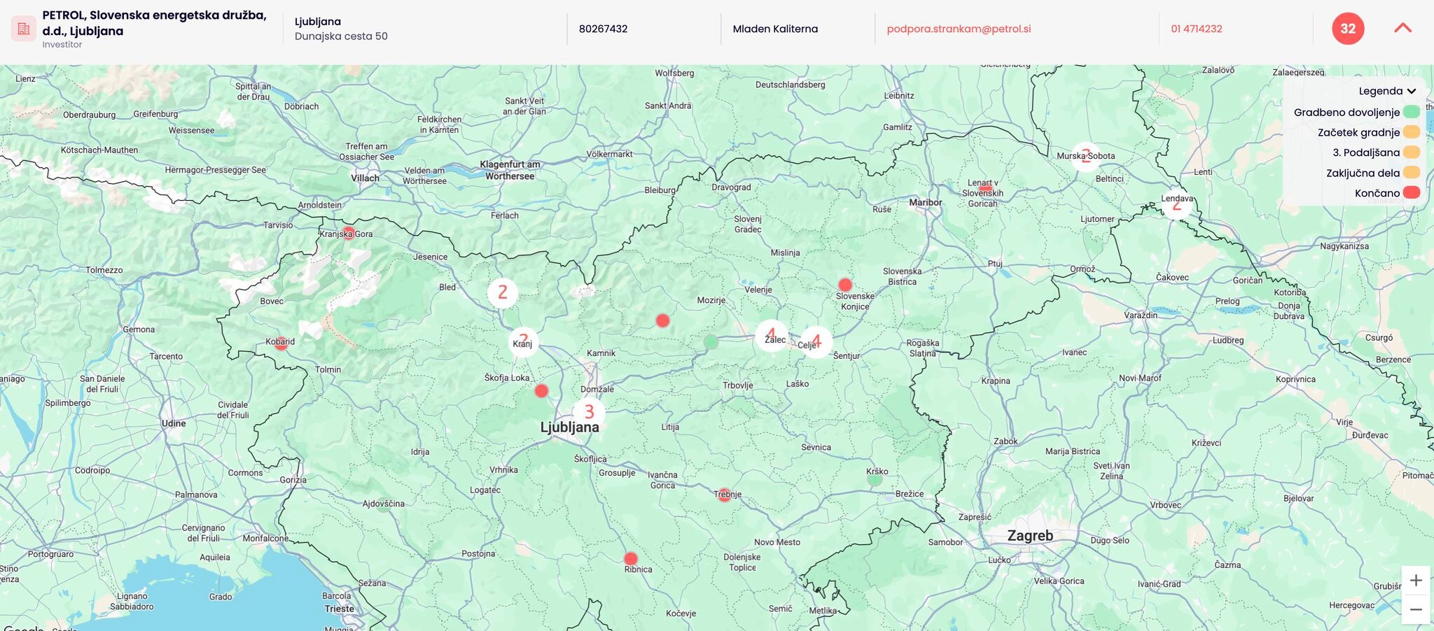Open the podpora.strankam@petrol.si email link
1434x631 pixels.
point(959,29)
